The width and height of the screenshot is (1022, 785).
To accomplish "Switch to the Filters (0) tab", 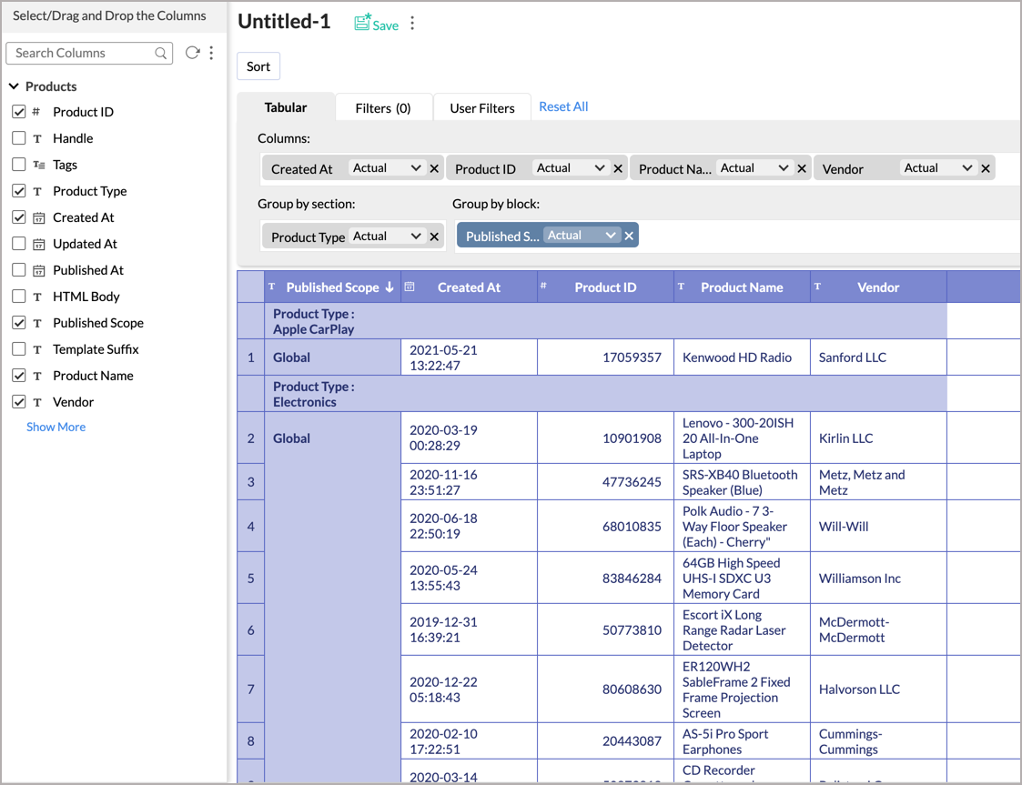I will coord(382,108).
